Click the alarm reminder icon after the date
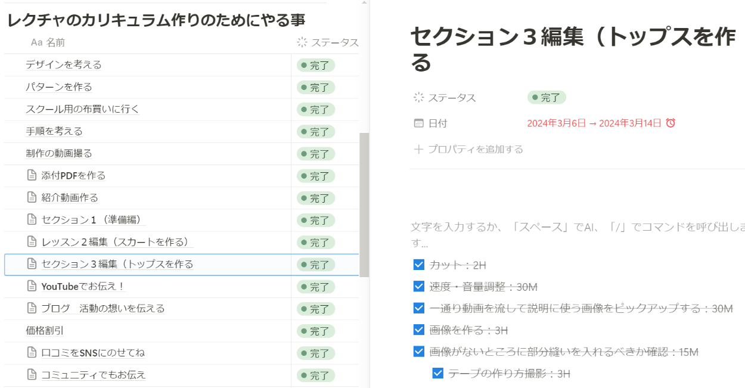745x388 pixels. 670,123
